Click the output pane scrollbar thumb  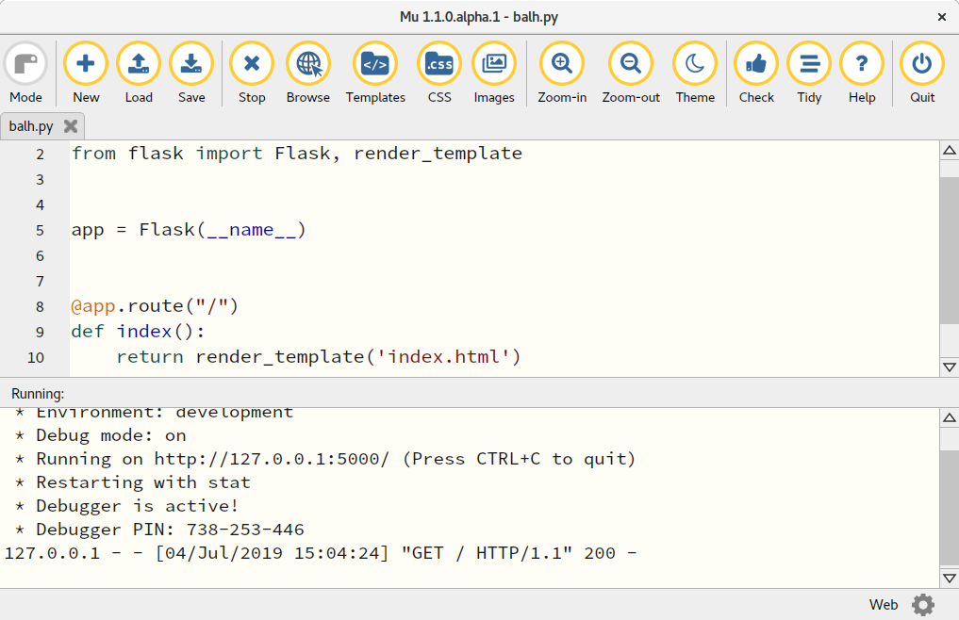pyautogui.click(x=950, y=510)
